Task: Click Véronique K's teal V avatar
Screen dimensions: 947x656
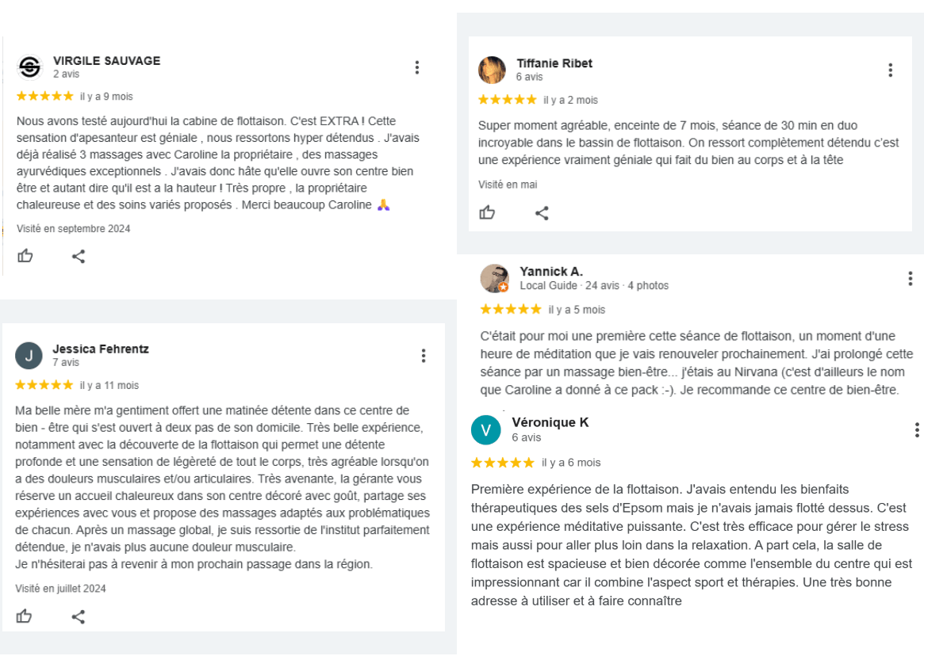Action: (x=485, y=430)
